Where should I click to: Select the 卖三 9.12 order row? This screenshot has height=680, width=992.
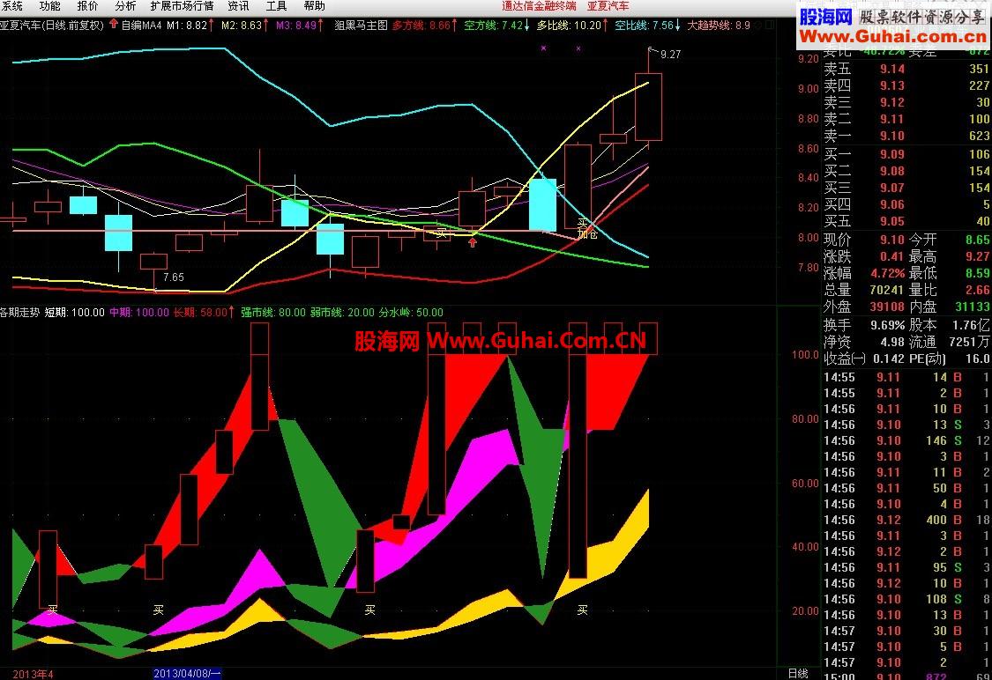coord(906,102)
